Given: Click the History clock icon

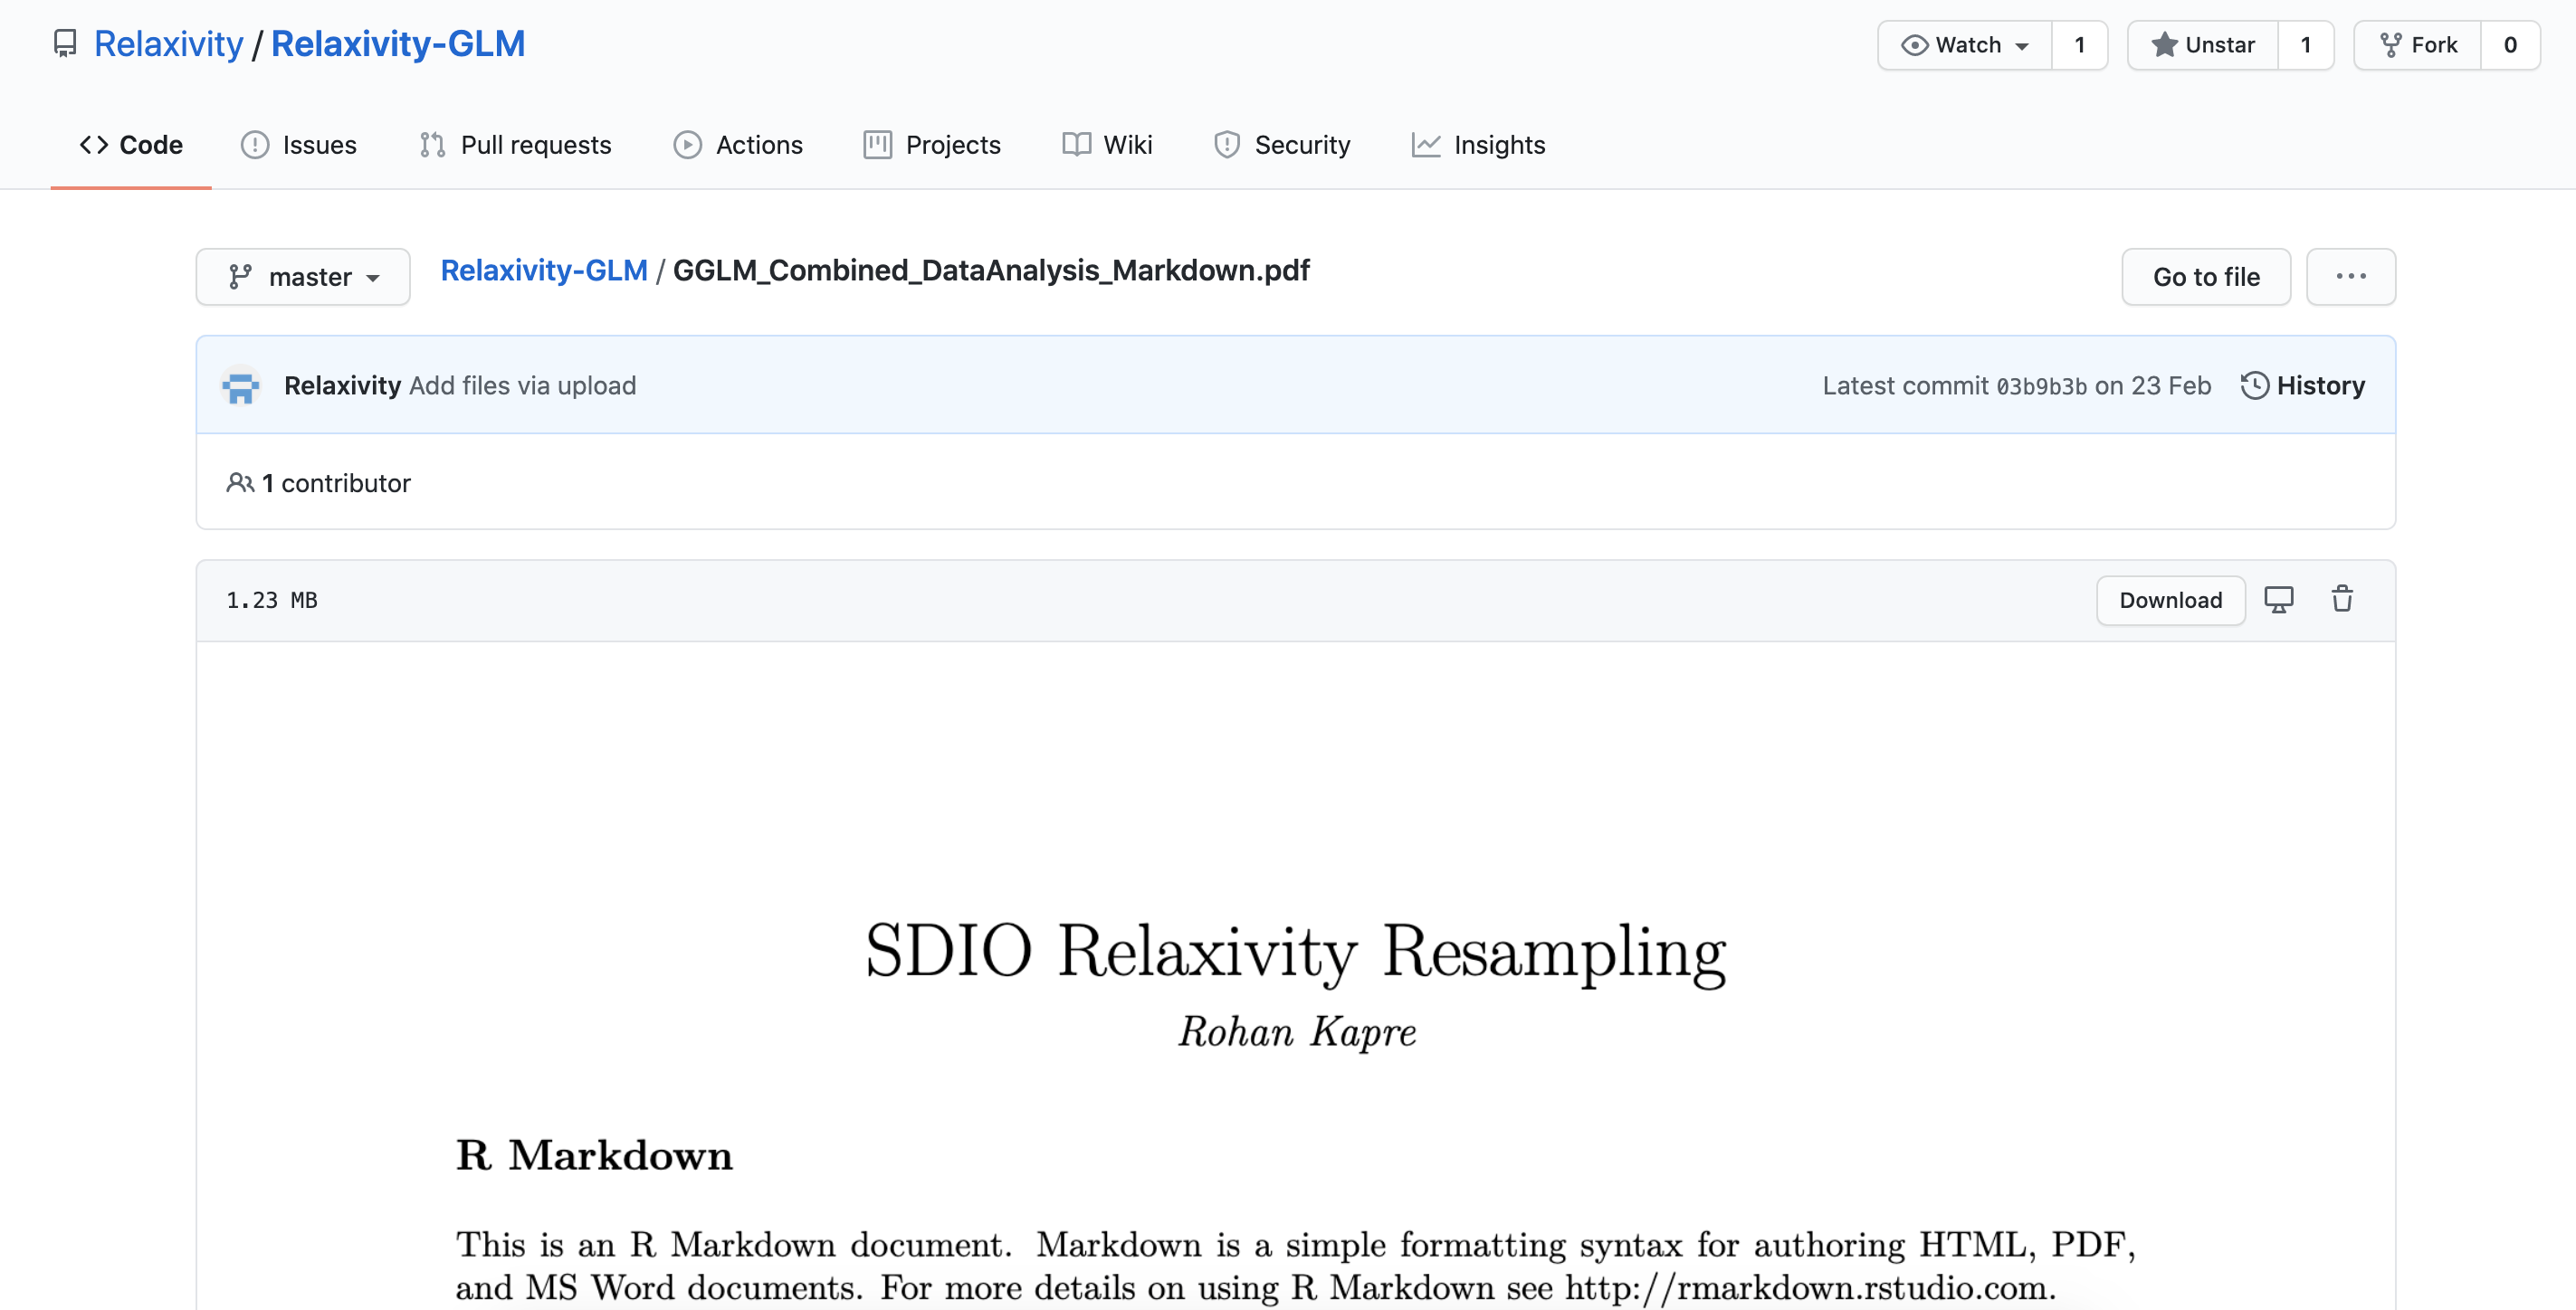Looking at the screenshot, I should 2254,385.
